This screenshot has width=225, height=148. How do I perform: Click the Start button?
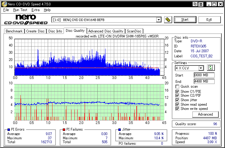click(185, 20)
